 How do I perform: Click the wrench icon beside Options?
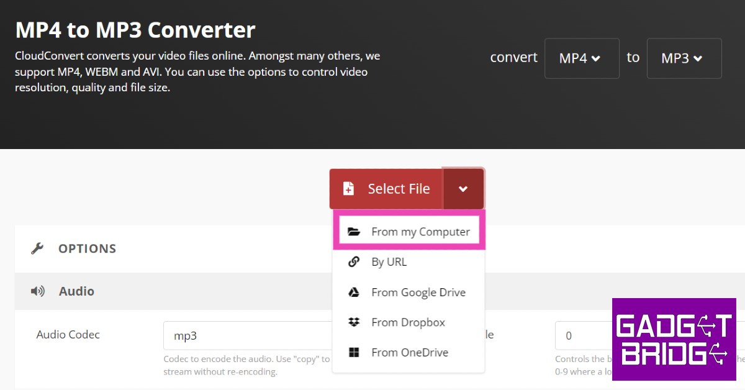[x=37, y=248]
